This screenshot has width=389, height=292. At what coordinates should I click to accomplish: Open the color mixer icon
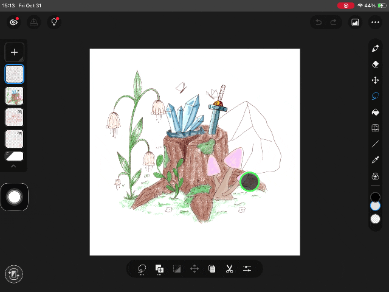375,176
